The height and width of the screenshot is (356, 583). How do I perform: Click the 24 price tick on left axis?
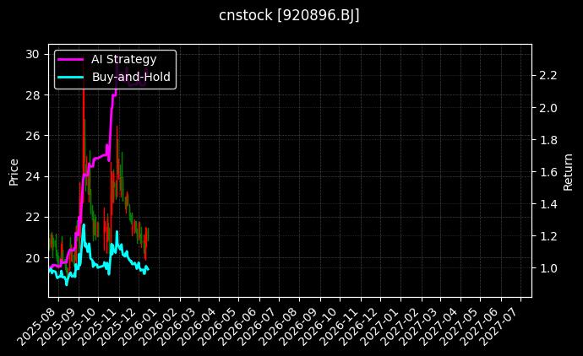[32, 176]
